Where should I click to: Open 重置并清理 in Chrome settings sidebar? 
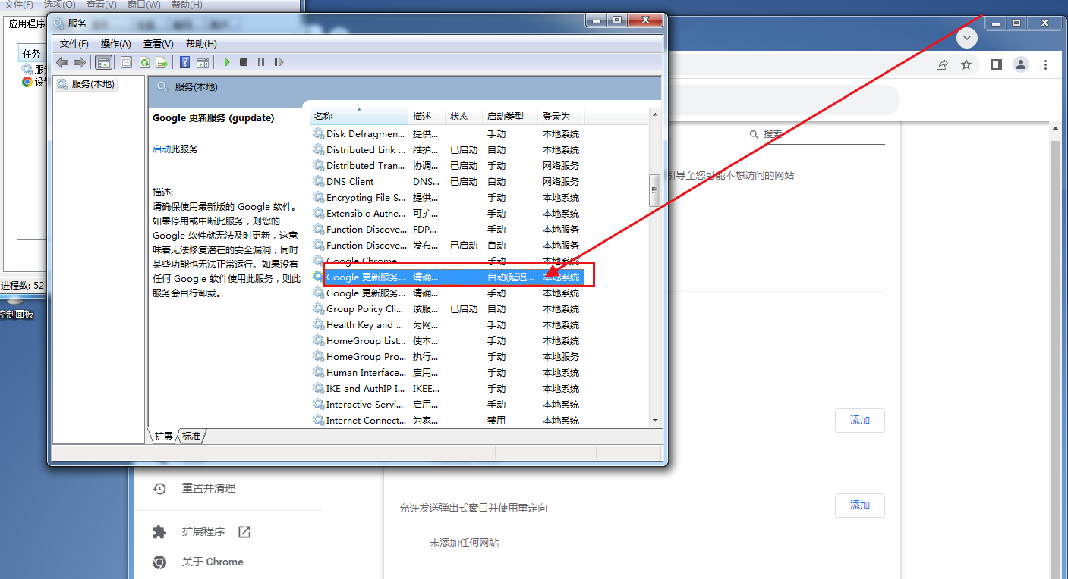[209, 489]
